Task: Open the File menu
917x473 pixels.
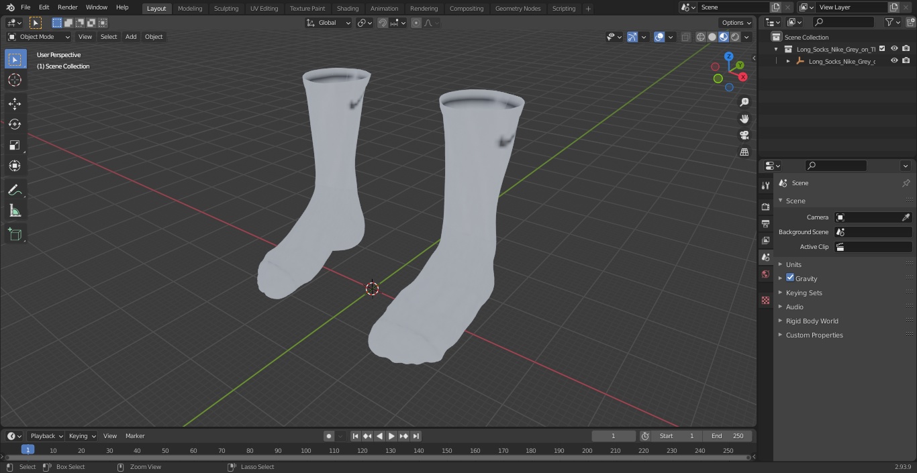Action: 26,7
